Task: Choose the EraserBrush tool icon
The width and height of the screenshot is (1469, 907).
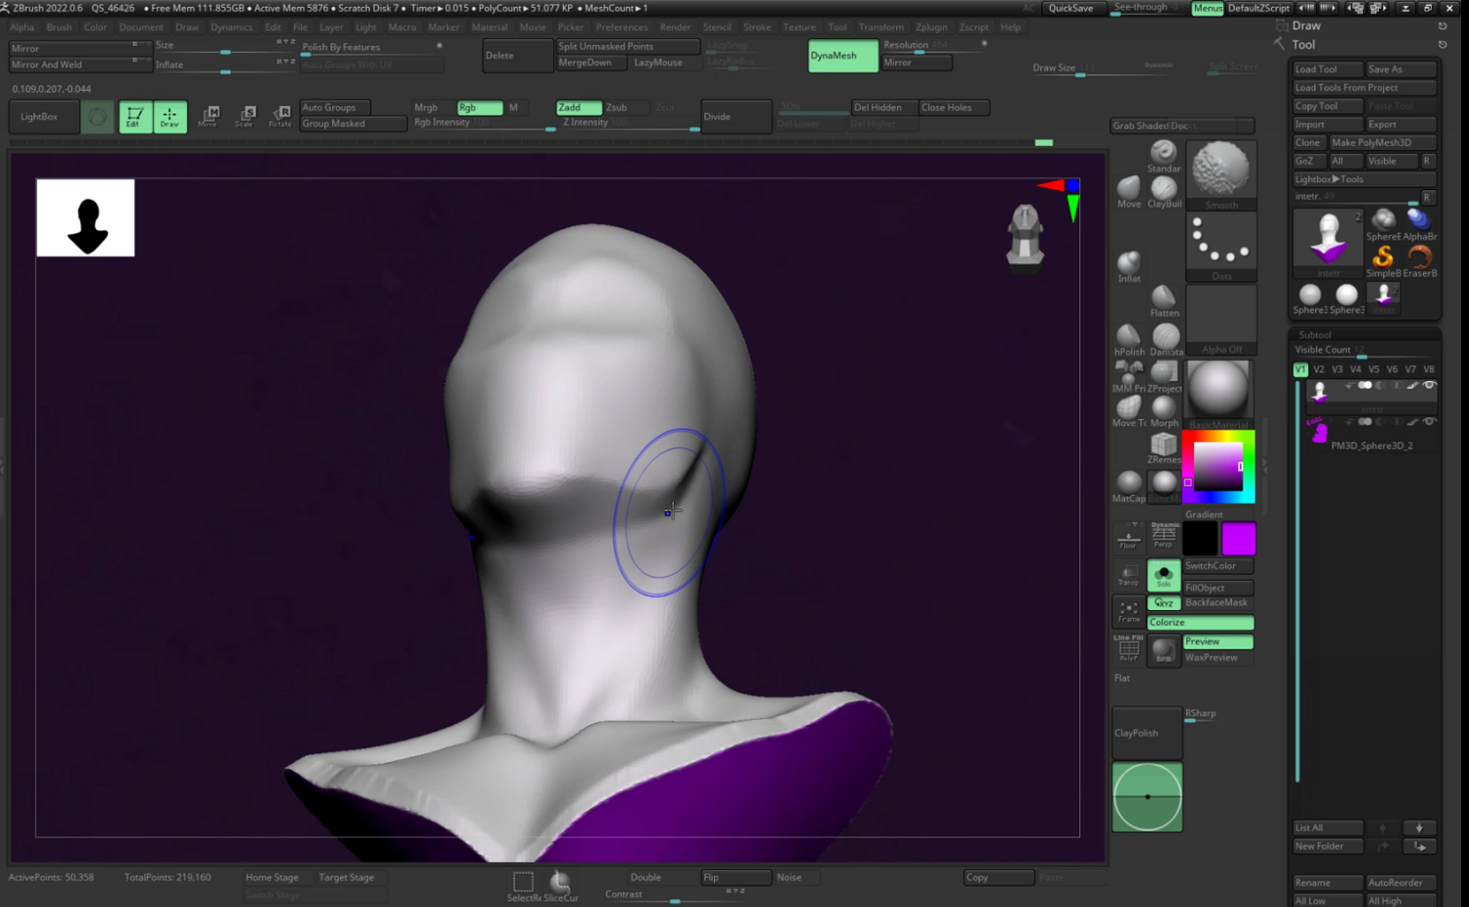Action: coord(1419,262)
